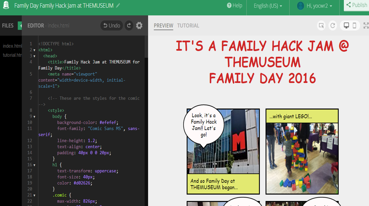Select desktop preview mode
Image resolution: width=369 pixels, height=206 pixels.
tap(346, 26)
